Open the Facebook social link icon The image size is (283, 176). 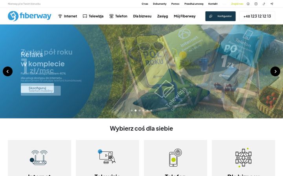tap(248, 4)
